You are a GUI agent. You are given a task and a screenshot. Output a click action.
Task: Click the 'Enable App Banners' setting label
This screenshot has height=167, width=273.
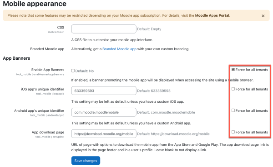(48, 70)
